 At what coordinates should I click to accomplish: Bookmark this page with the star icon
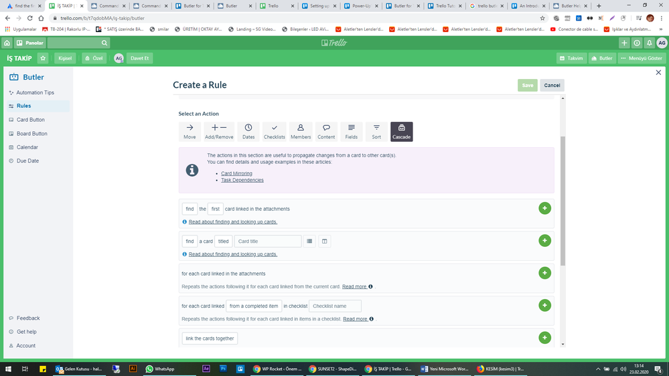tap(542, 18)
